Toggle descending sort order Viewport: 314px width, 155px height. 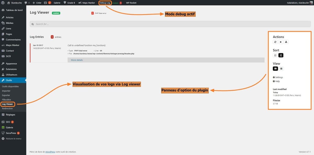(x=281, y=55)
